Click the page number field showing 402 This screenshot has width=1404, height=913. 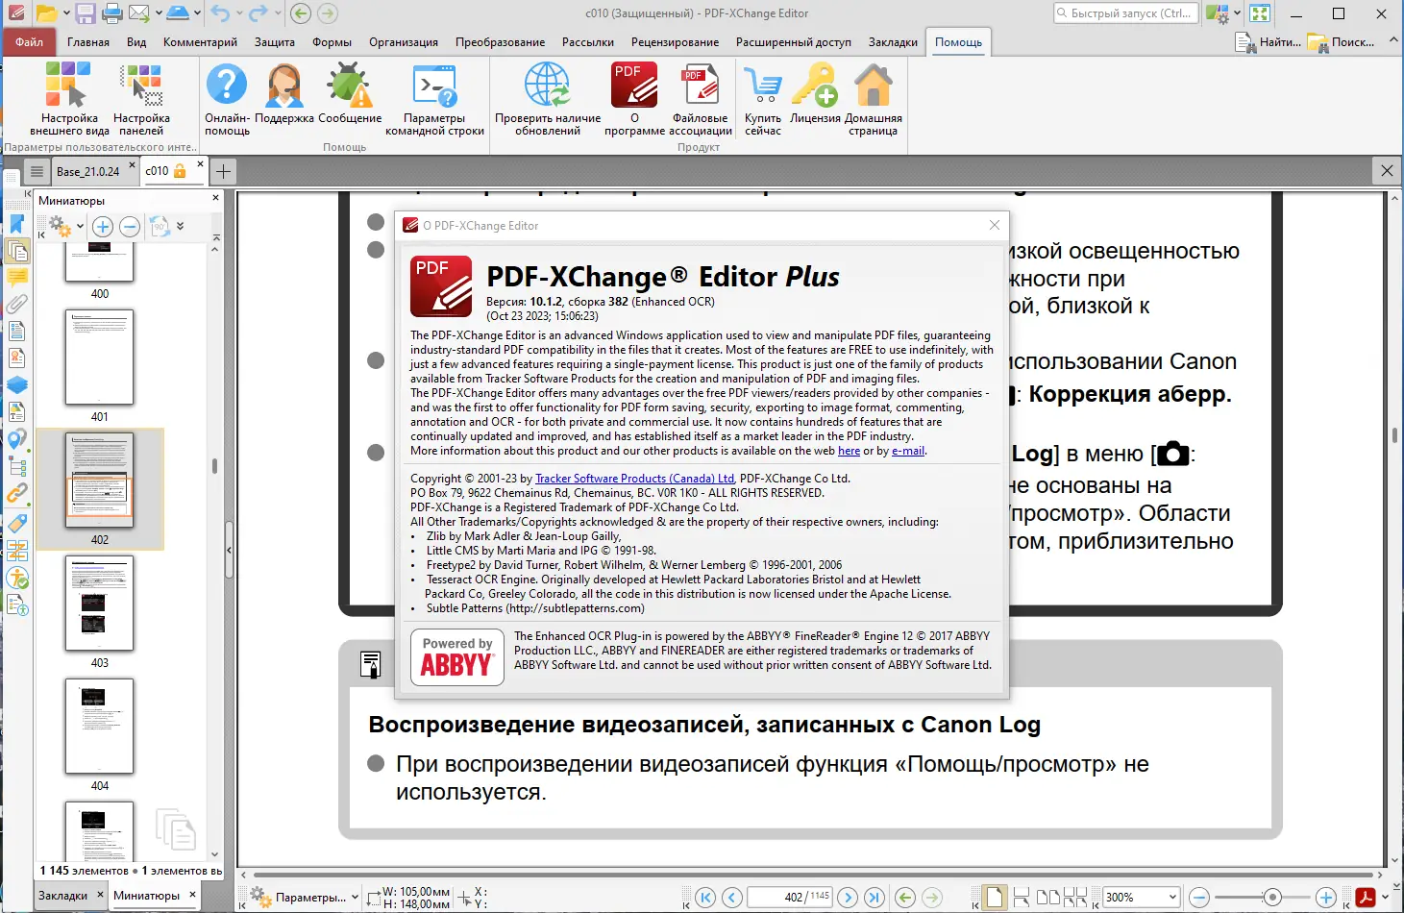789,898
